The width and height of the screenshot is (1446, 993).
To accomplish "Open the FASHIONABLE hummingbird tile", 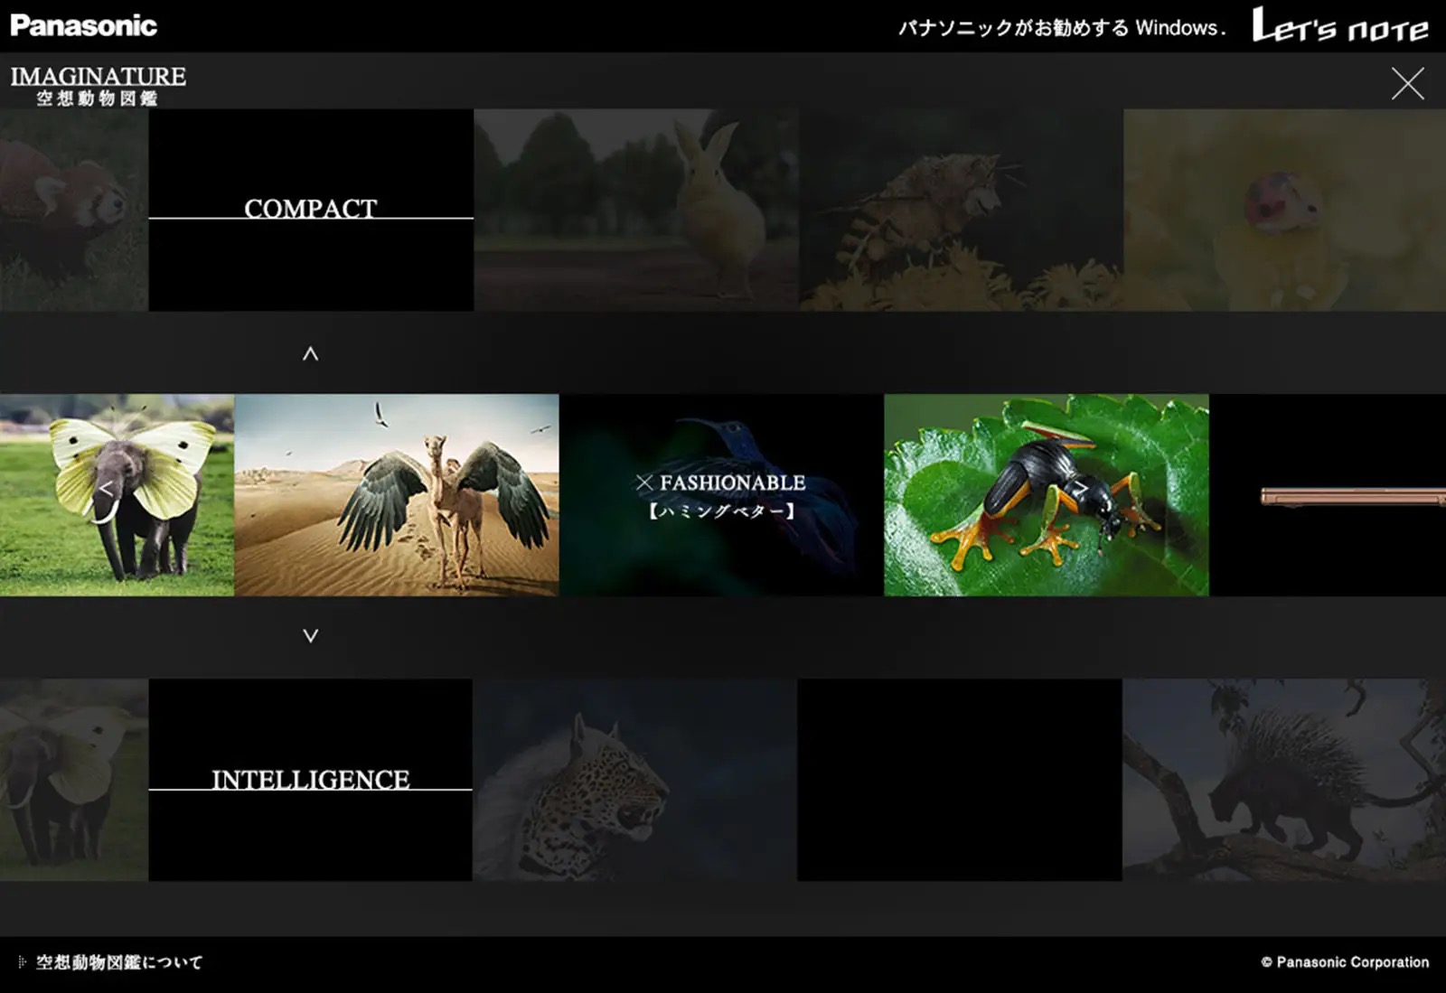I will (720, 495).
